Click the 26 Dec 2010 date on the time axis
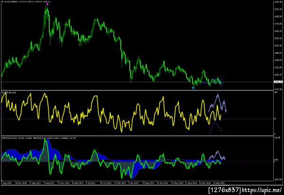Viewport: 284px width, 195px height. point(21,183)
